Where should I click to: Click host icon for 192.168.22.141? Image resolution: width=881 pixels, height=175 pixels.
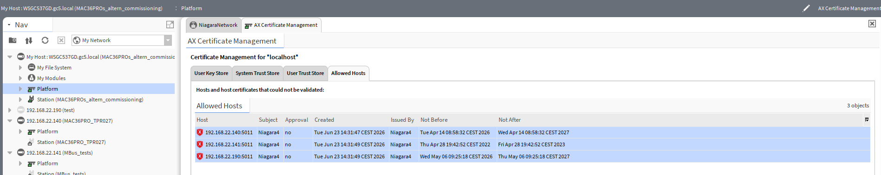[x=21, y=152]
